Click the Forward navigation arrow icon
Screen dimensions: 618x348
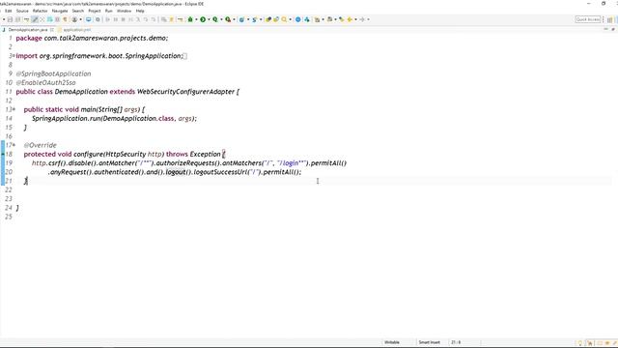point(362,19)
